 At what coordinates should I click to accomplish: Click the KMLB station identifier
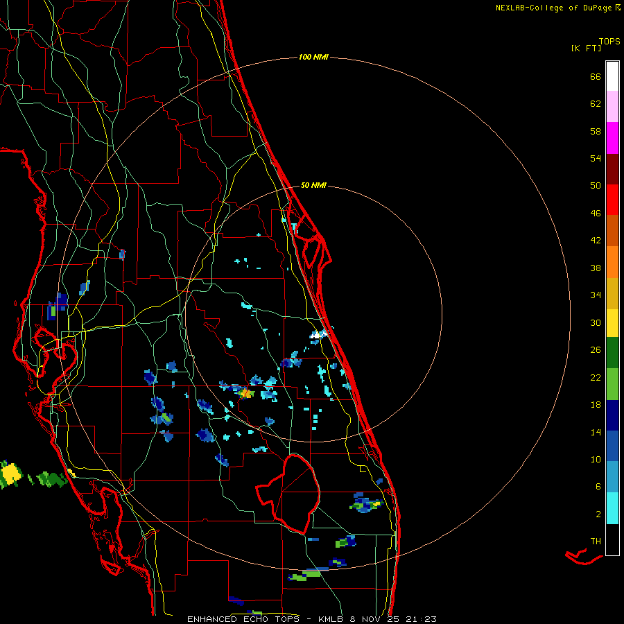pos(332,619)
